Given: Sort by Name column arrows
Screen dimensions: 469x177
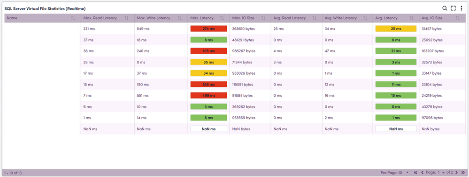Looking at the screenshot, I should tap(73, 18).
